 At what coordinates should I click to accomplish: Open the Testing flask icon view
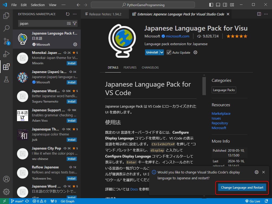click(x=6, y=79)
